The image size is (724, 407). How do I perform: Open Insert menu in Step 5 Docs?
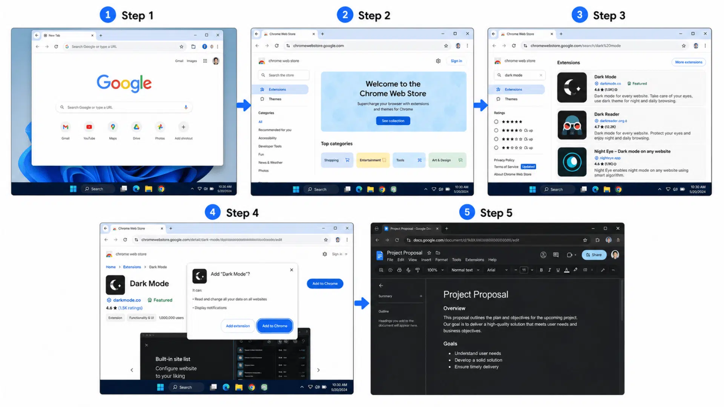pos(426,260)
